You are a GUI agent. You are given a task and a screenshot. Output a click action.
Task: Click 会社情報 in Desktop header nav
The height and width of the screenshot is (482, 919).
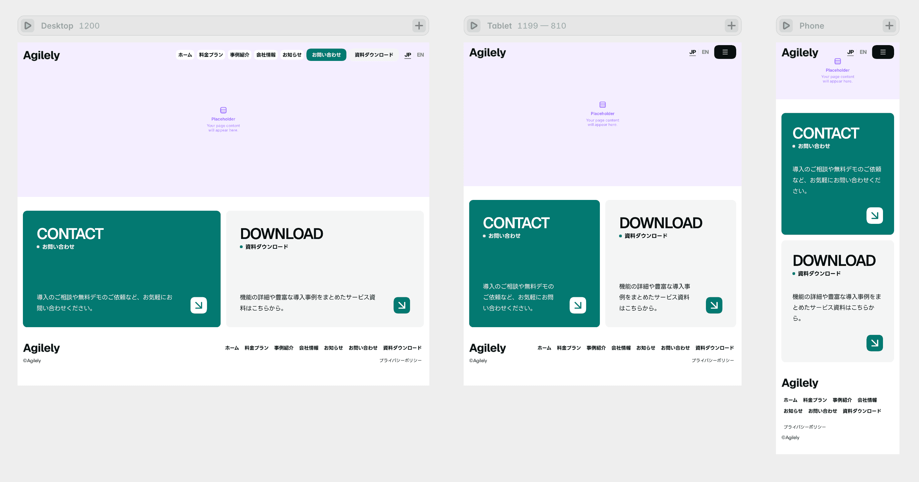[266, 55]
